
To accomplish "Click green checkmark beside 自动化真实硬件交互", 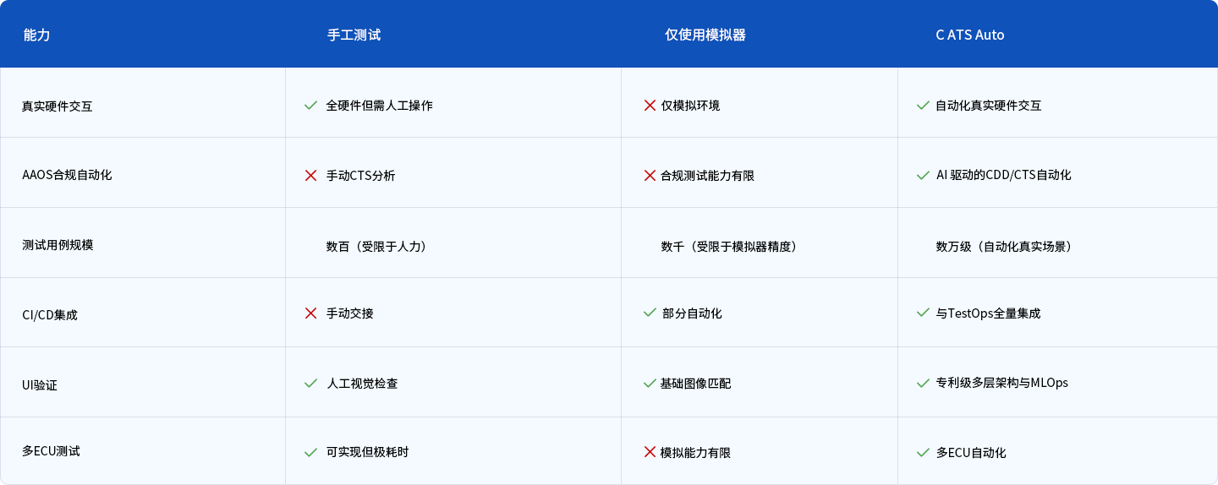I will [x=923, y=106].
